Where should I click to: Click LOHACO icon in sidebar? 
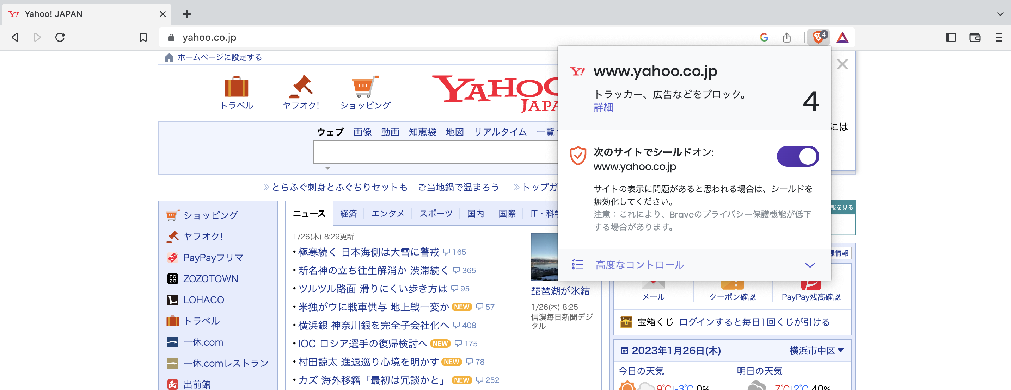173,300
